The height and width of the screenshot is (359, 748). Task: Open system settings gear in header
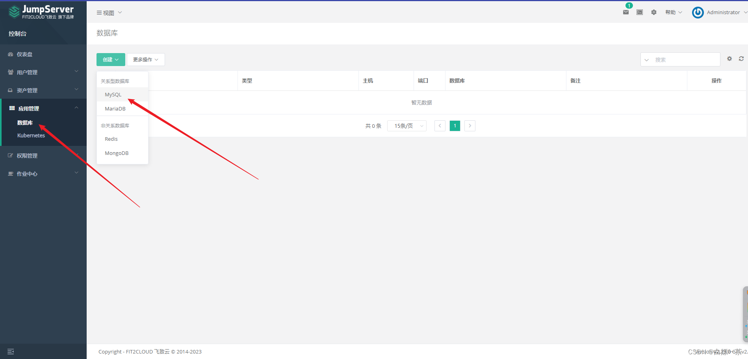point(654,12)
